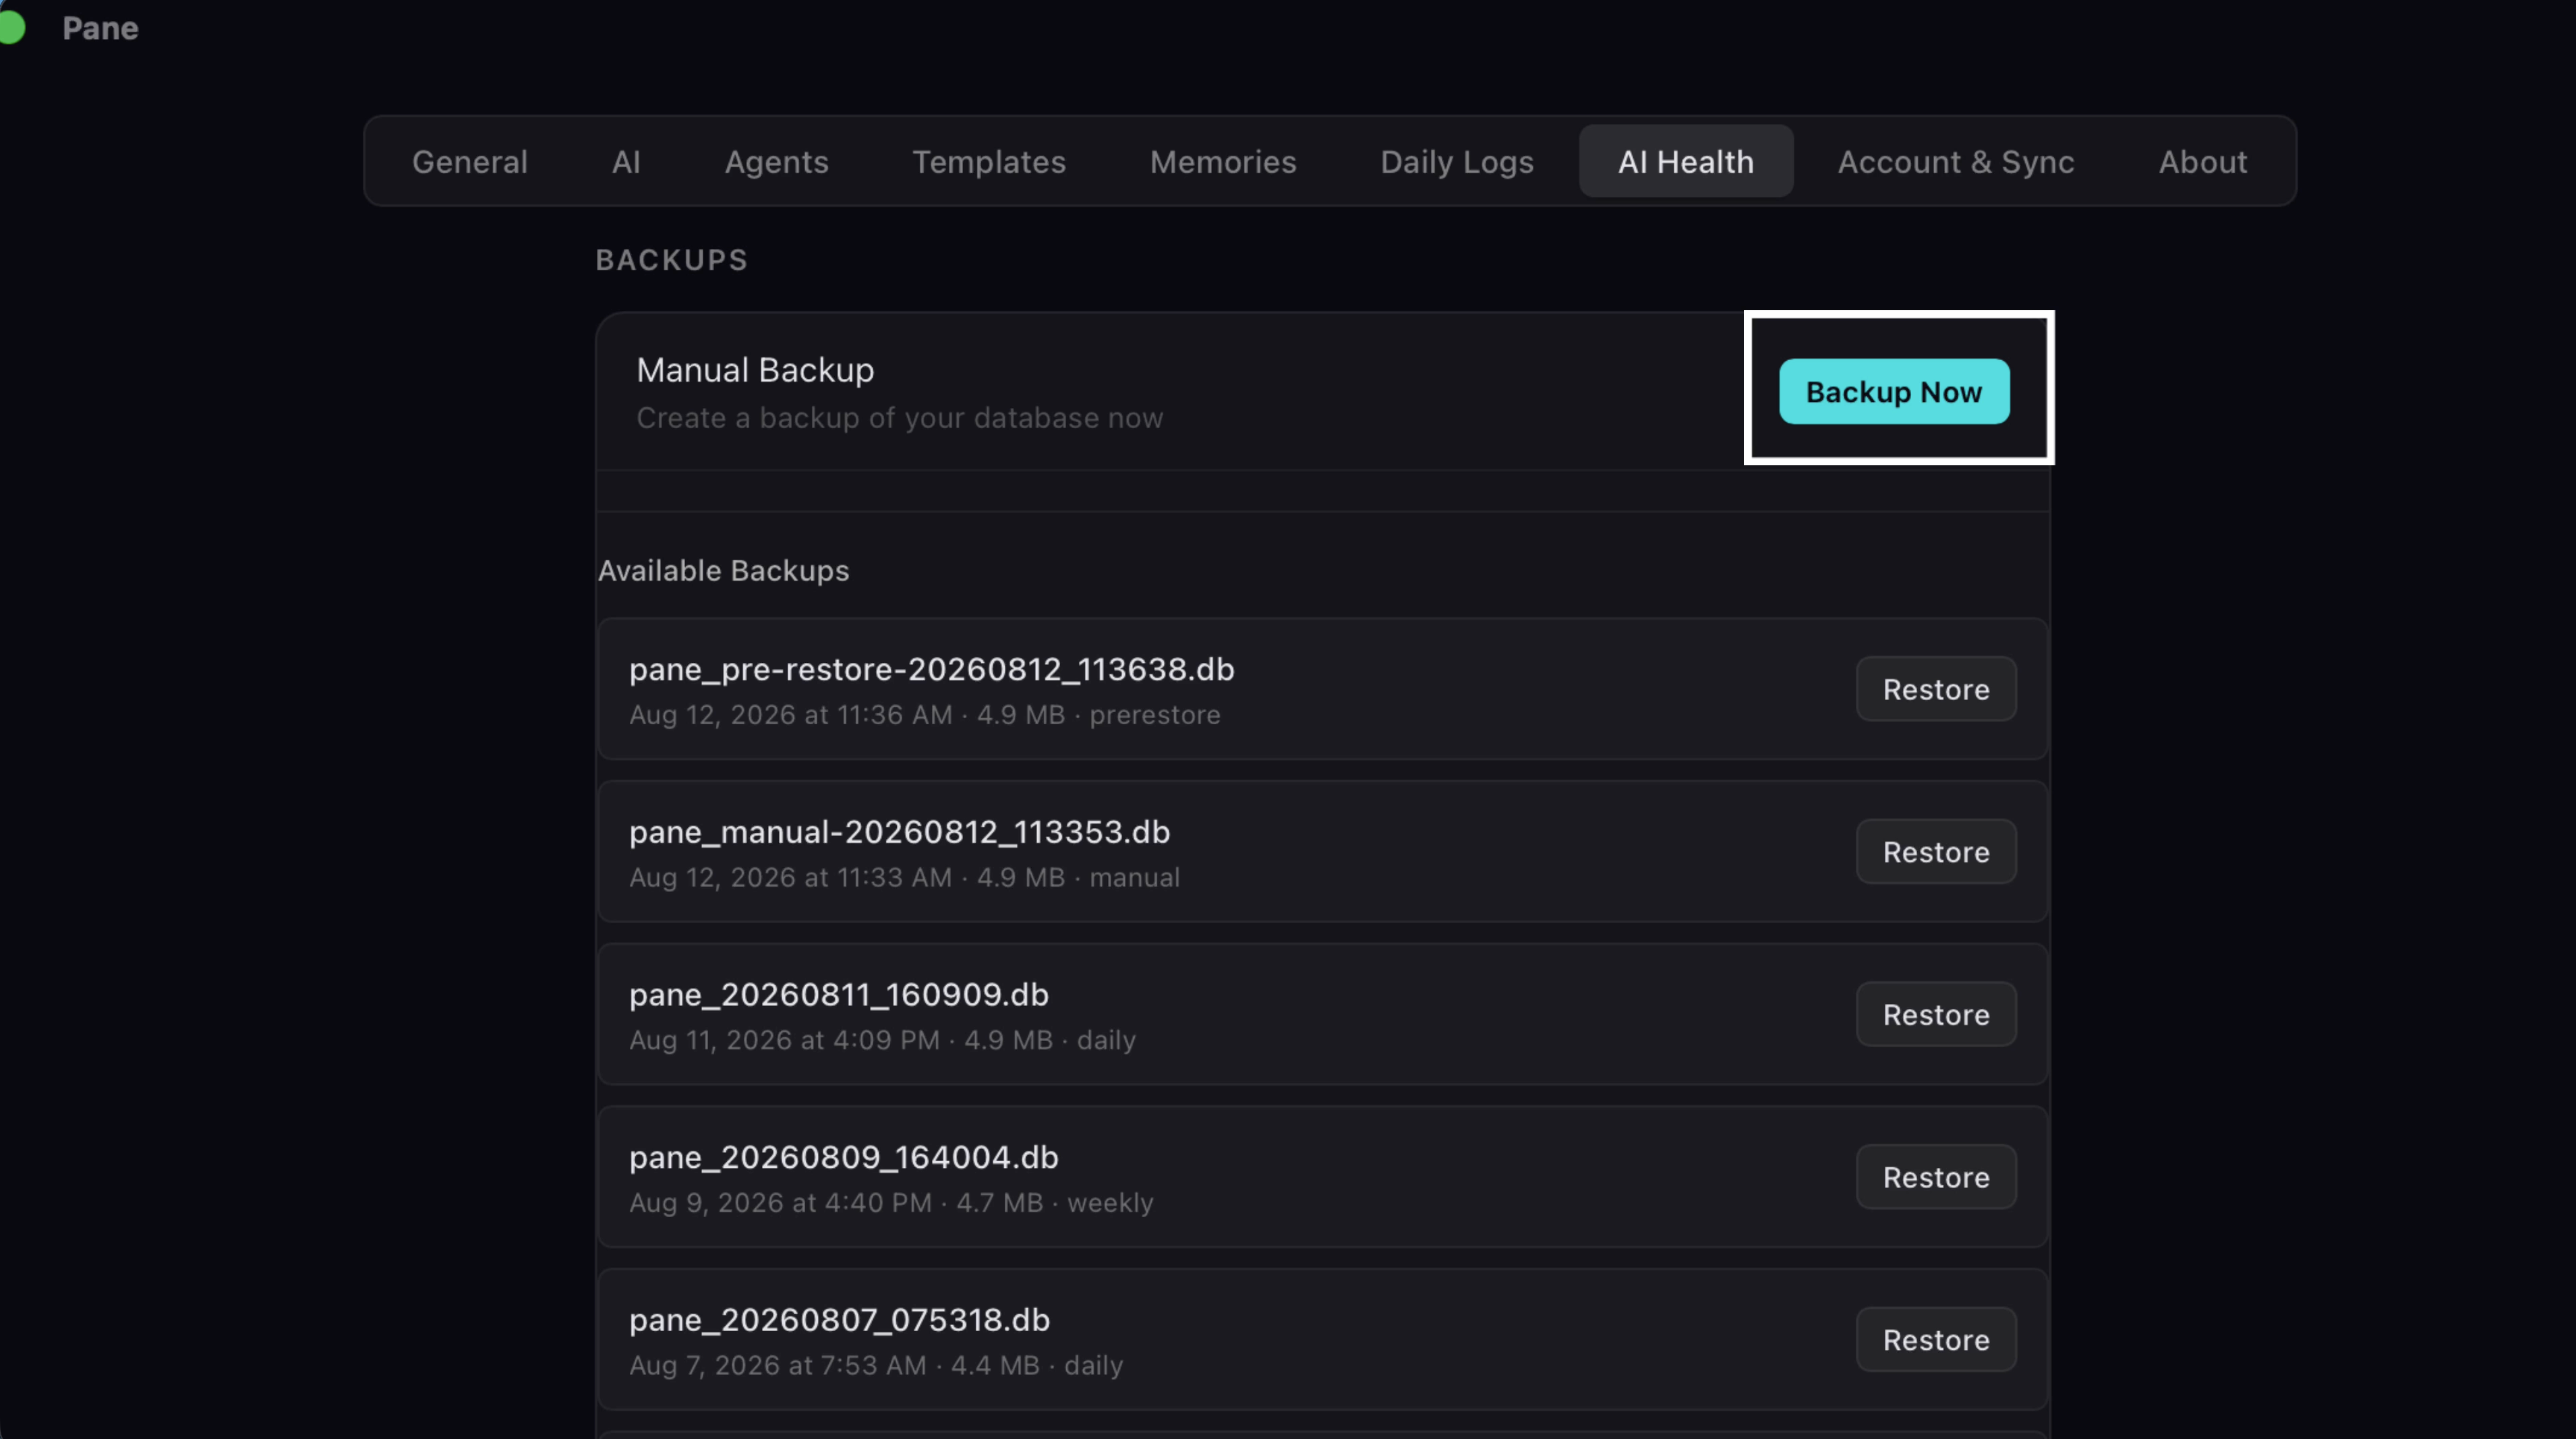Restore pane_manual-20260812_113353.db backup
This screenshot has width=2576, height=1439.
[x=1935, y=851]
